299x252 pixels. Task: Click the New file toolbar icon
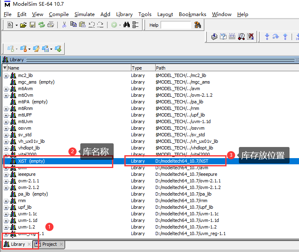coord(10,25)
